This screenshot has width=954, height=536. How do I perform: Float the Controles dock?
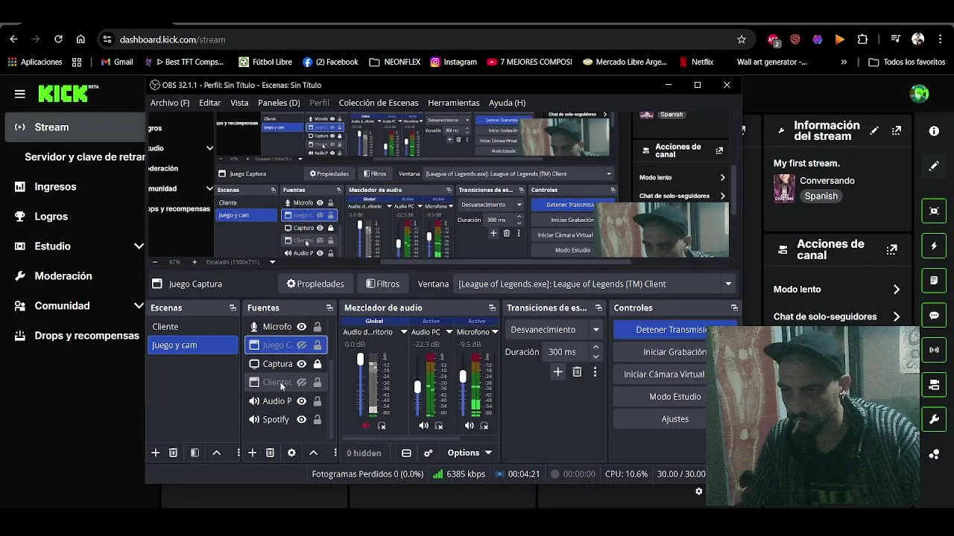[734, 308]
